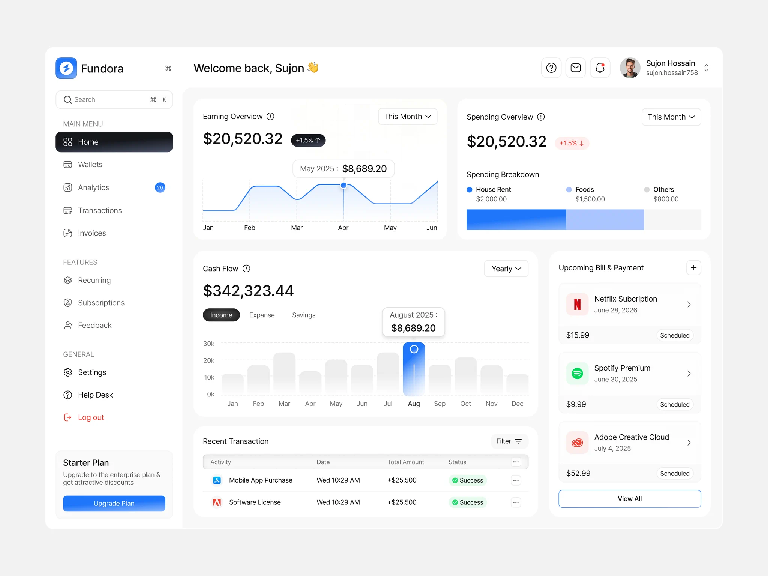Switch Cash Flow to Expanse
The width and height of the screenshot is (768, 576).
coord(262,315)
